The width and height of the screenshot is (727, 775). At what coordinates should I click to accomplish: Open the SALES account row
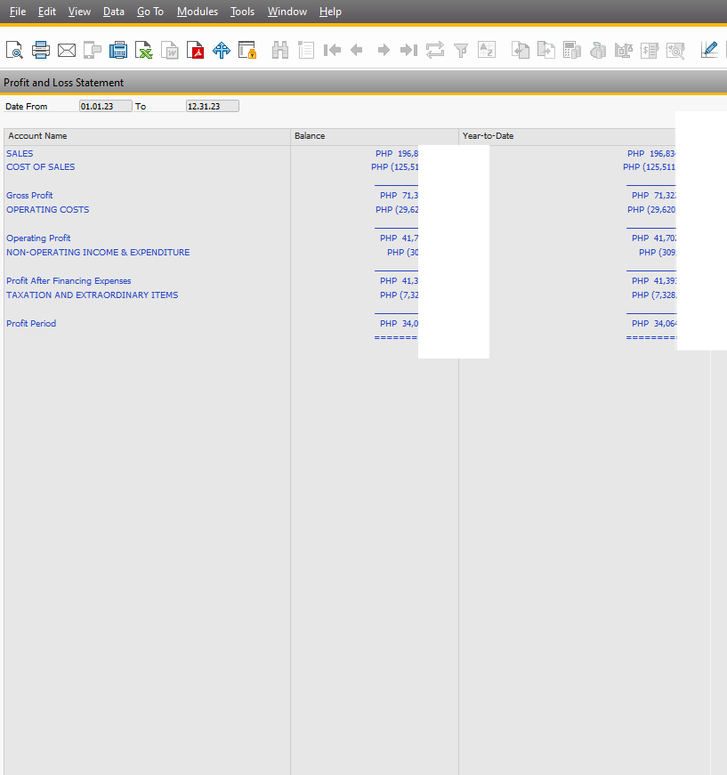coord(20,154)
